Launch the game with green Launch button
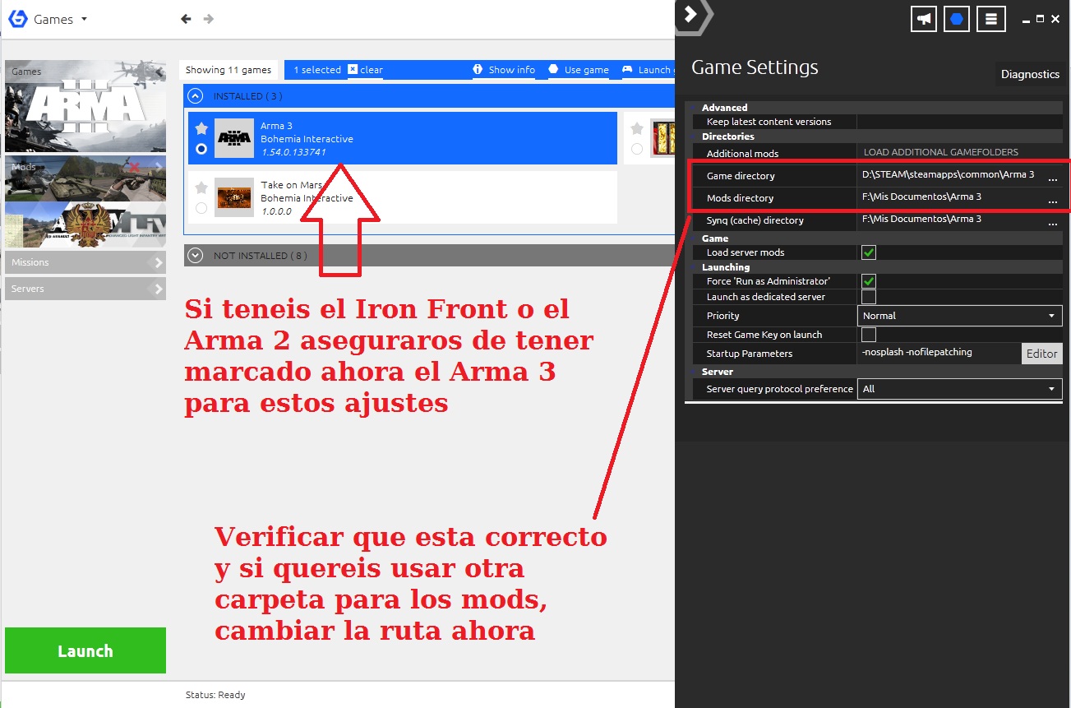This screenshot has width=1071, height=708. (85, 650)
